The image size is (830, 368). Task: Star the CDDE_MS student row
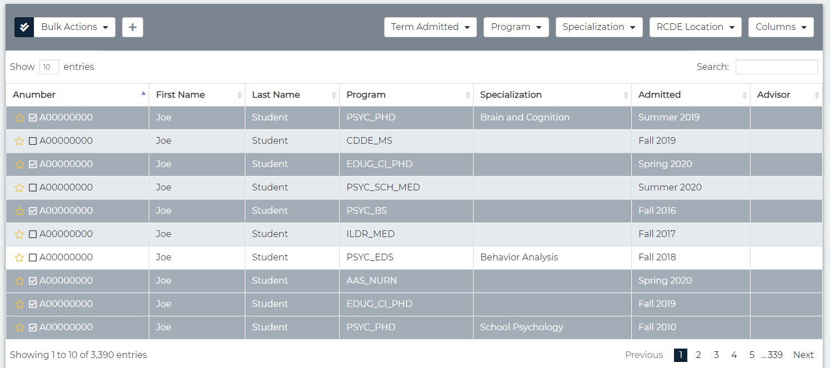(19, 141)
